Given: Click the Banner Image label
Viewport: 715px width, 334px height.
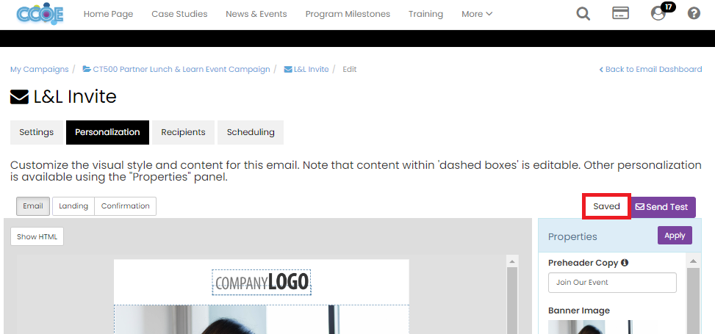Looking at the screenshot, I should pyautogui.click(x=578, y=311).
